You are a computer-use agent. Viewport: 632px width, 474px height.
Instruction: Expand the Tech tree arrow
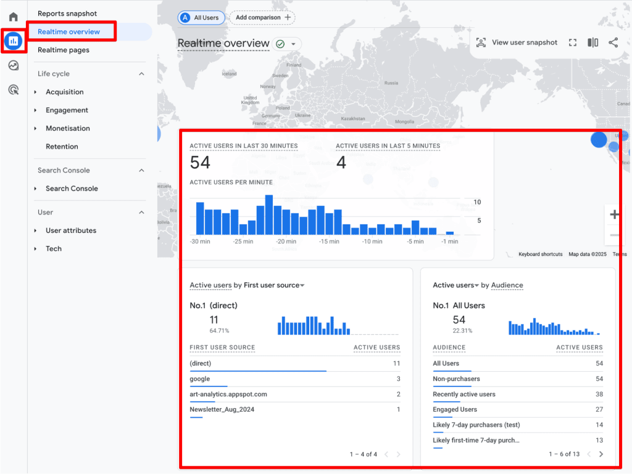pyautogui.click(x=35, y=248)
